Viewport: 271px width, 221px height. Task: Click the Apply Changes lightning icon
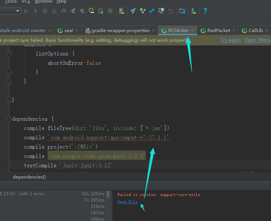point(36,11)
